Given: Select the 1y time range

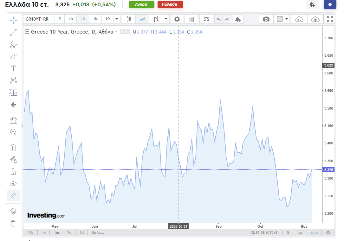Looking at the screenshot, I should [44, 232].
